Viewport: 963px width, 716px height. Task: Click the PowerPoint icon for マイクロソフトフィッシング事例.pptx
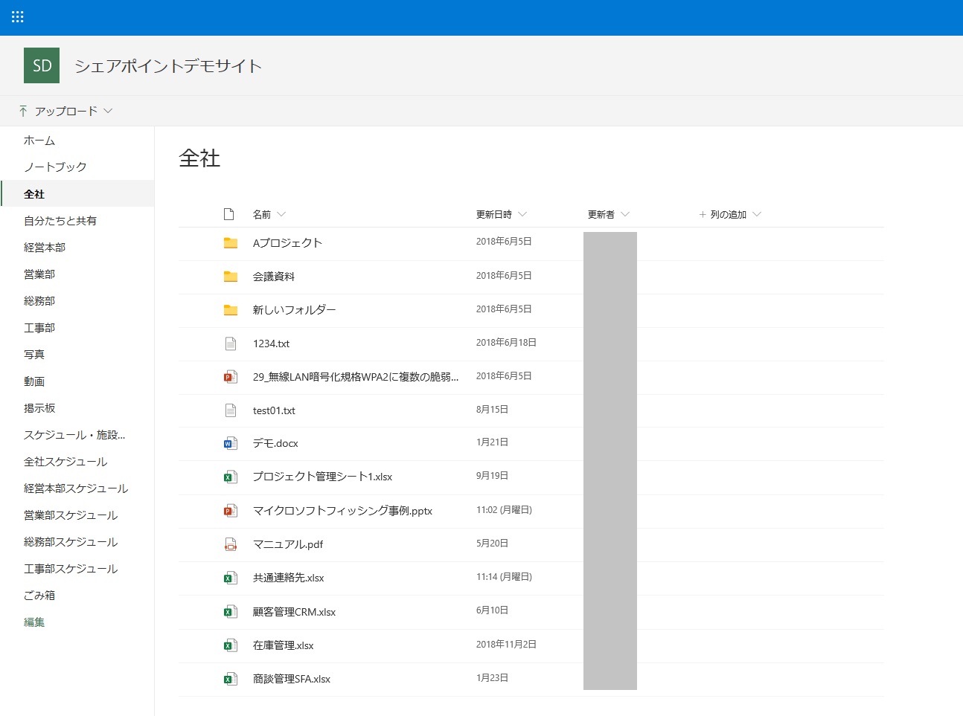click(x=231, y=511)
